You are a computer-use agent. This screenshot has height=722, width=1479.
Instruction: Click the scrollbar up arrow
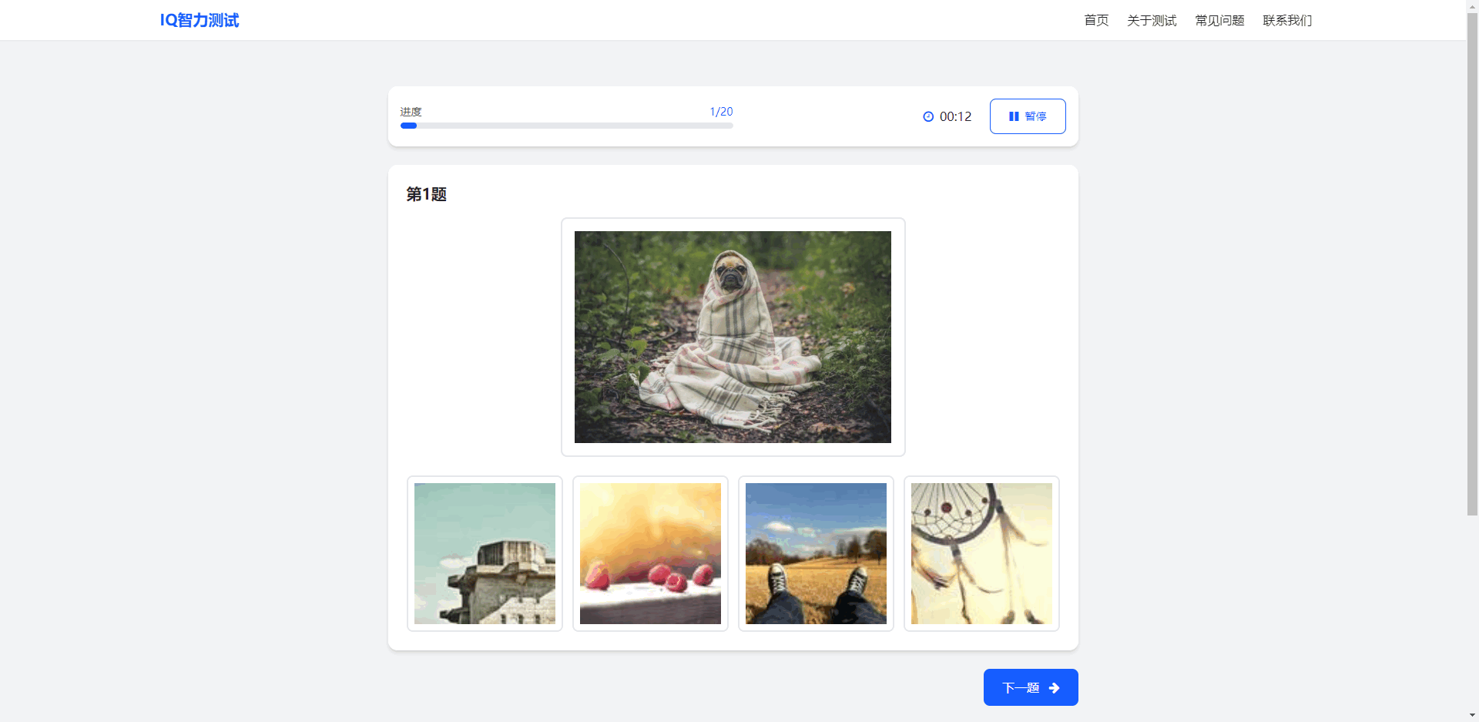[x=1472, y=5]
